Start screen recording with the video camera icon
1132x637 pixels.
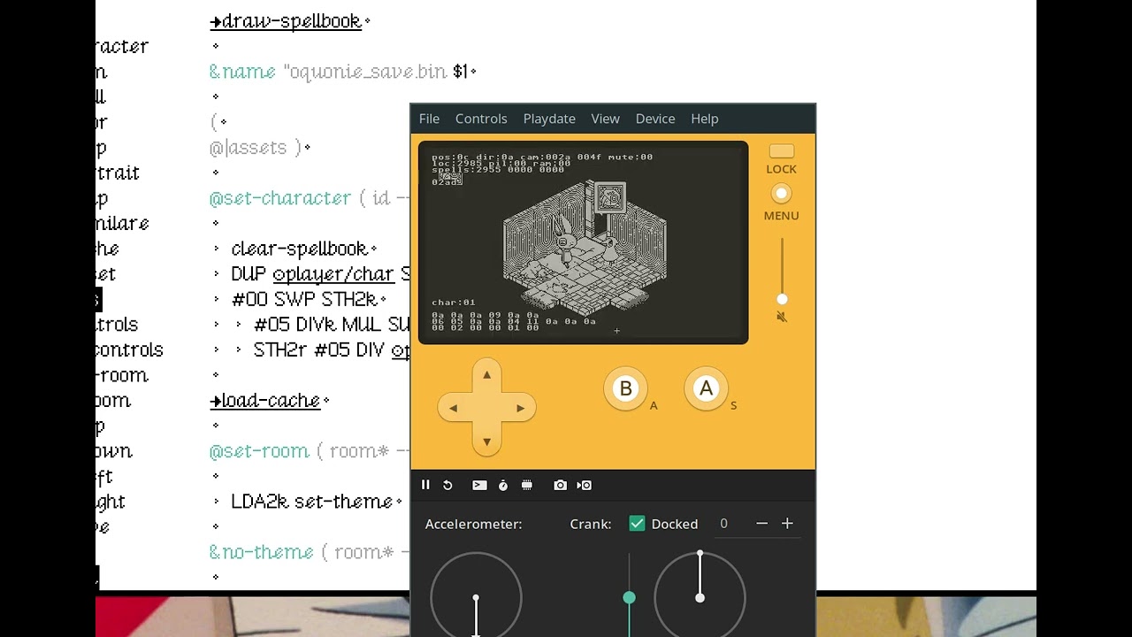click(585, 485)
